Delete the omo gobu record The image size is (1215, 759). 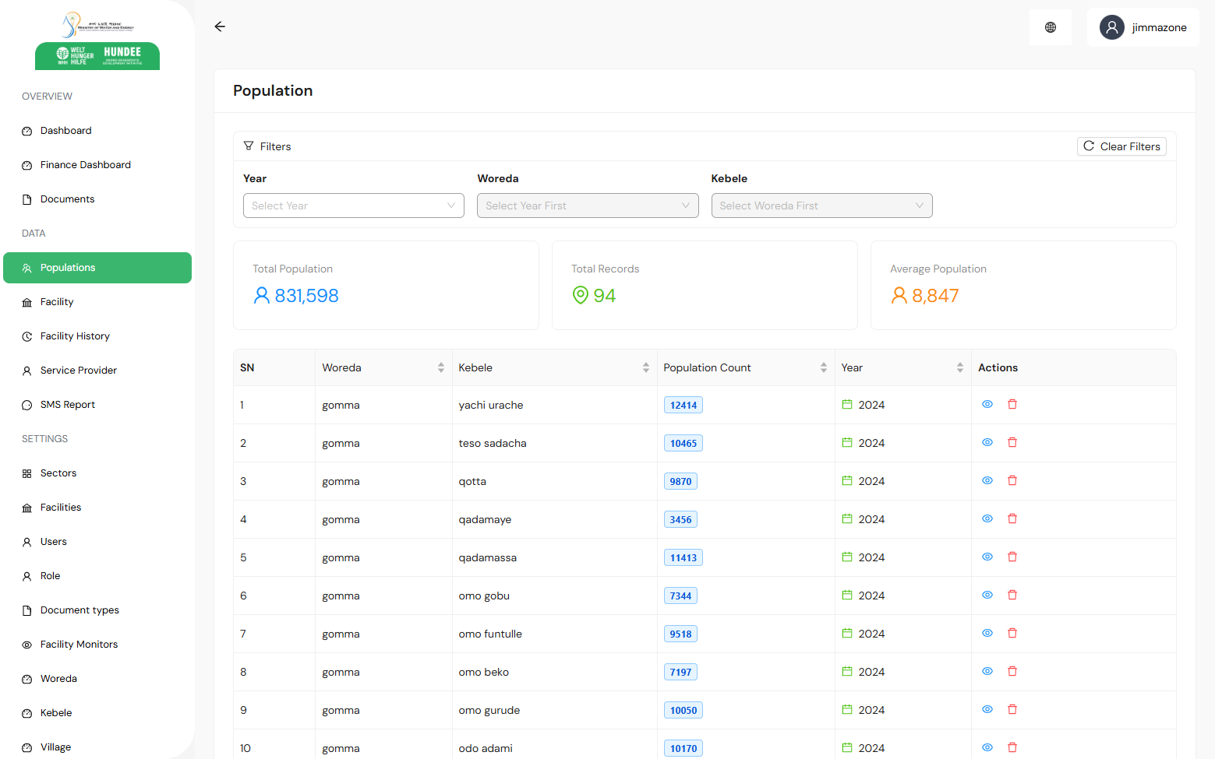(x=1012, y=595)
